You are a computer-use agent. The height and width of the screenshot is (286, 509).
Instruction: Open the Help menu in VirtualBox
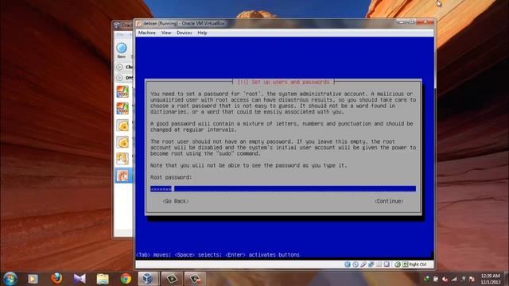click(x=202, y=33)
